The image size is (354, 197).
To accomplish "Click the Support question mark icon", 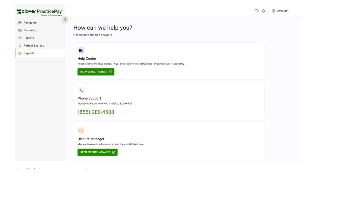I will [20, 53].
